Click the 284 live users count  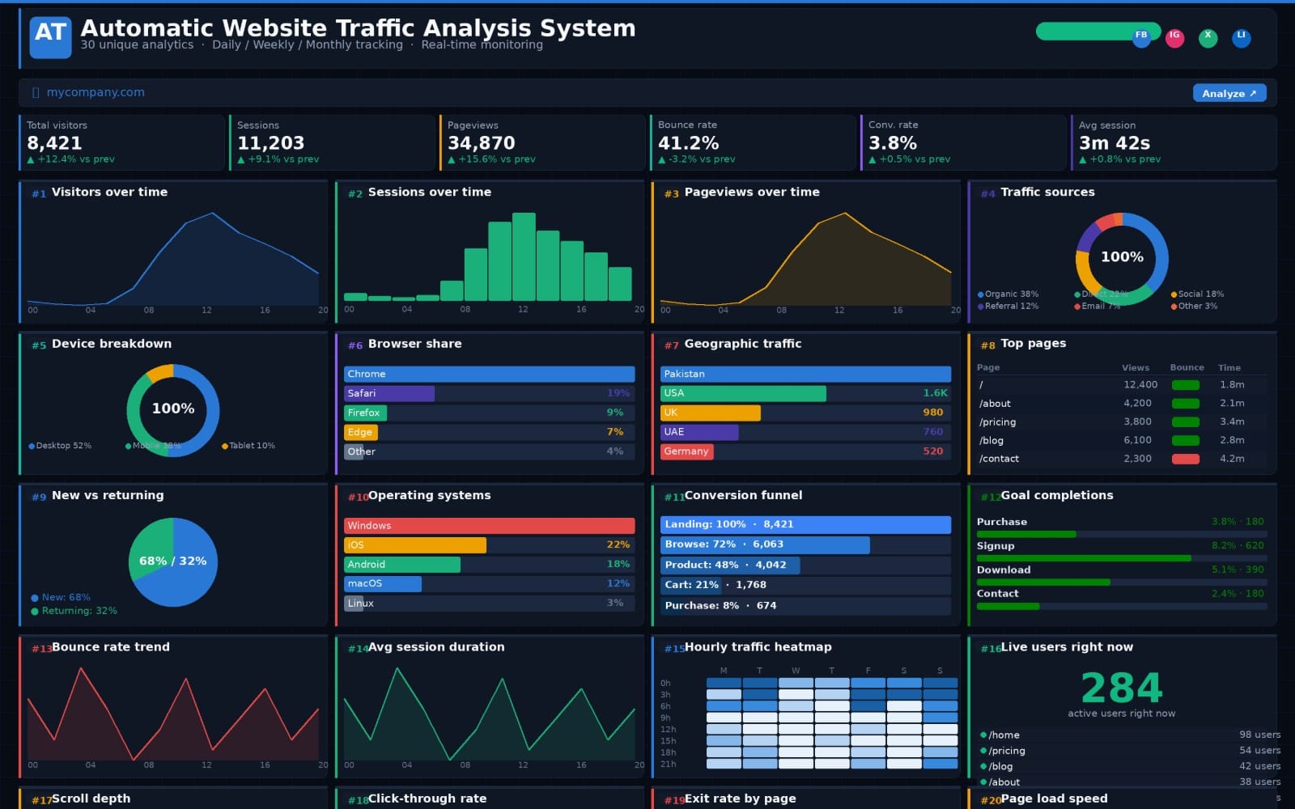[1122, 688]
